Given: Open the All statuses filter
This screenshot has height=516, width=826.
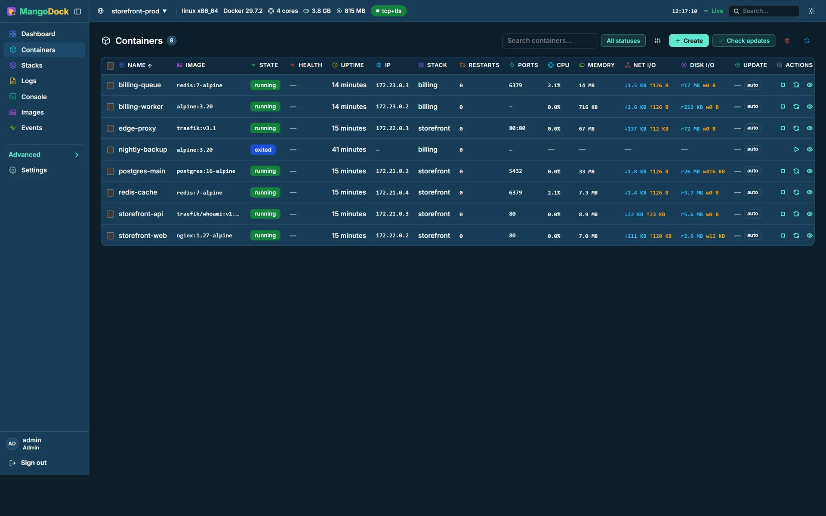Looking at the screenshot, I should pyautogui.click(x=623, y=41).
